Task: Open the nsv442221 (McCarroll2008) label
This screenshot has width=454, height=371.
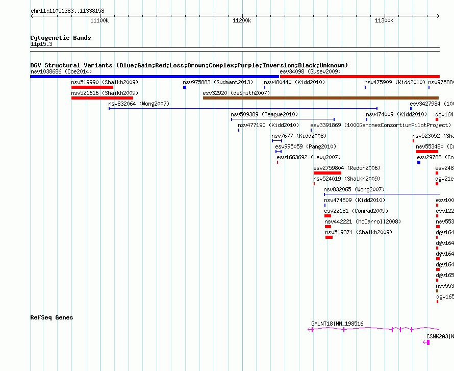Action: pos(363,221)
